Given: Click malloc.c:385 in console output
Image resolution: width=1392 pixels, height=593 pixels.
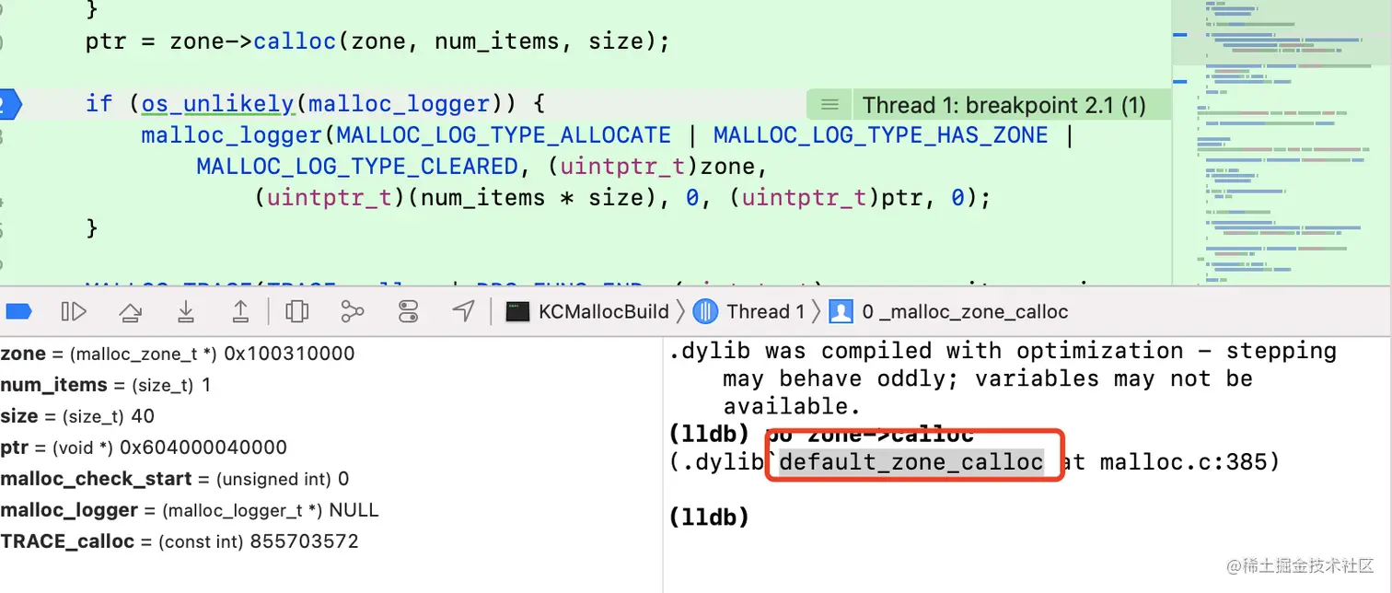Looking at the screenshot, I should pos(1183,461).
